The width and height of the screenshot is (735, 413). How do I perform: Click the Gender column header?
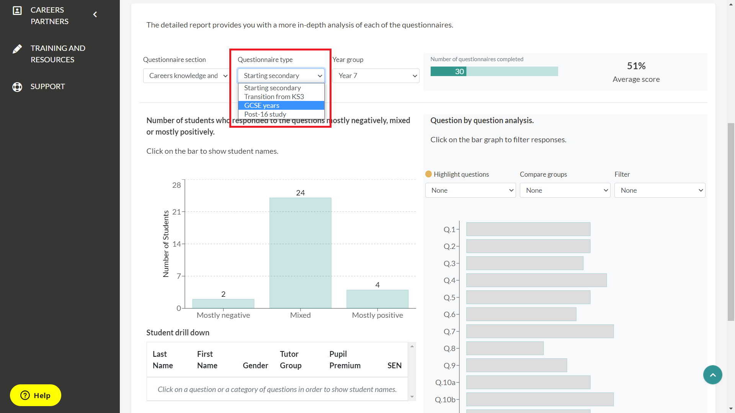[x=255, y=366]
